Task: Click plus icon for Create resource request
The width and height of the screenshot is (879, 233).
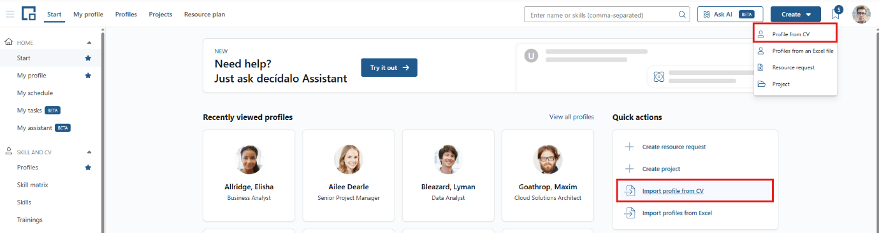Action: pos(630,147)
